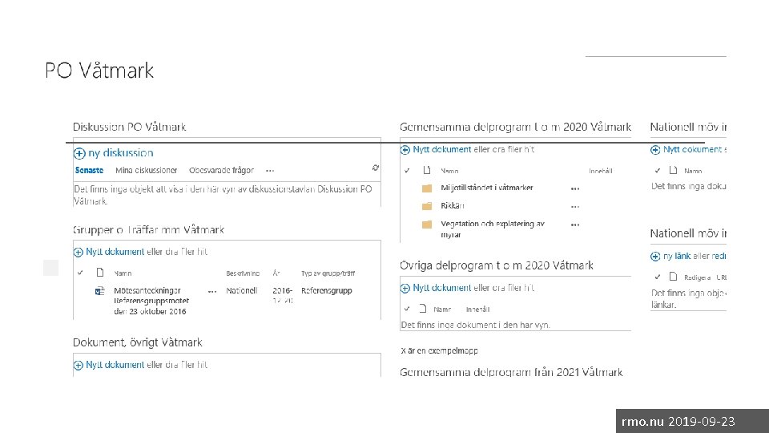Click folder icon for 'Rikkärr'
This screenshot has height=433, width=769.
427,206
